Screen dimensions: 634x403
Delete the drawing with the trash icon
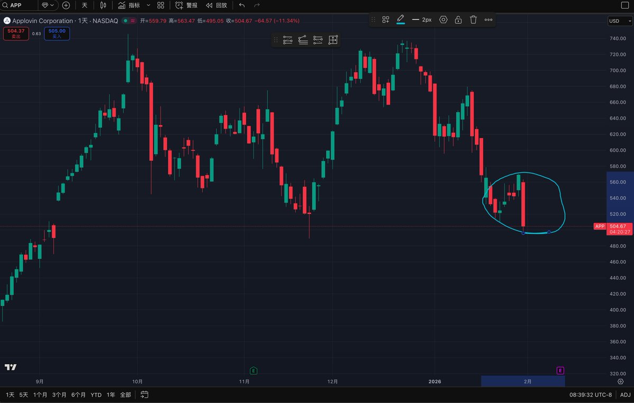click(473, 20)
